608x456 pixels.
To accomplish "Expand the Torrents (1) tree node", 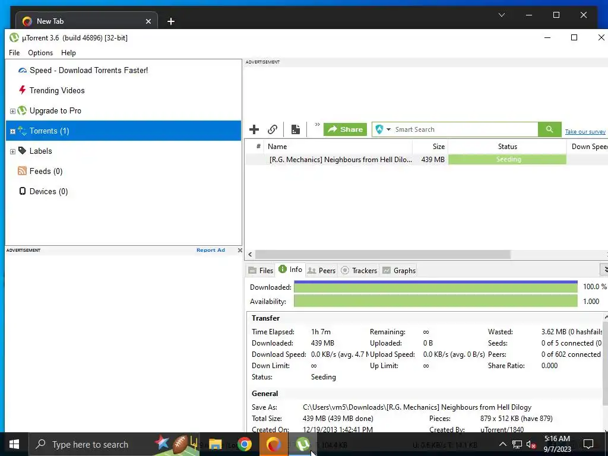I will point(12,131).
